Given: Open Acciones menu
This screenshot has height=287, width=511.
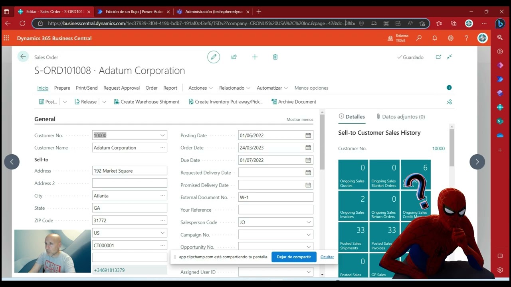Looking at the screenshot, I should (200, 88).
